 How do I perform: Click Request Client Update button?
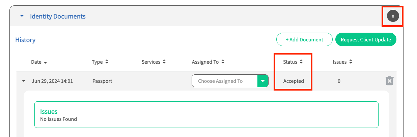coord(366,39)
